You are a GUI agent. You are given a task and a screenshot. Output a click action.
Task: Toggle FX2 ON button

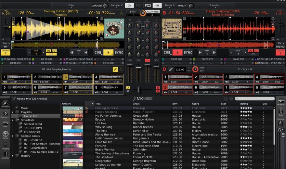tap(157, 6)
